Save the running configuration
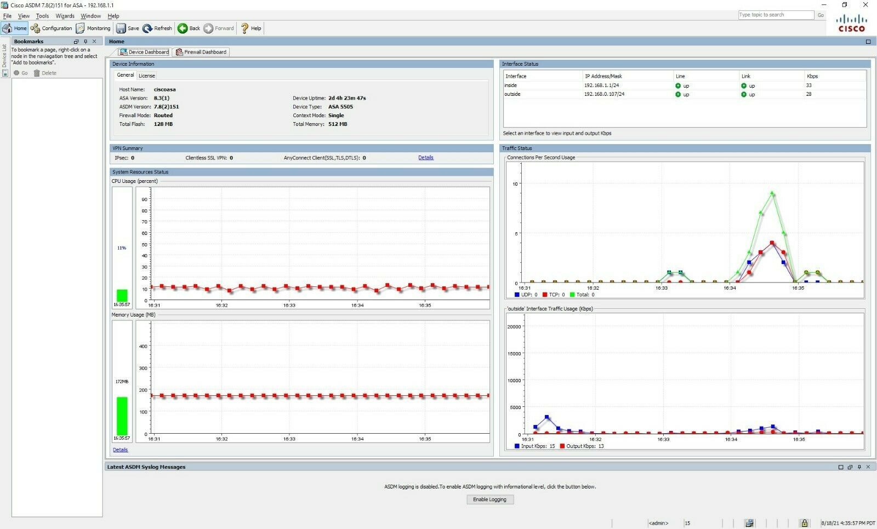Image resolution: width=877 pixels, height=529 pixels. [127, 28]
